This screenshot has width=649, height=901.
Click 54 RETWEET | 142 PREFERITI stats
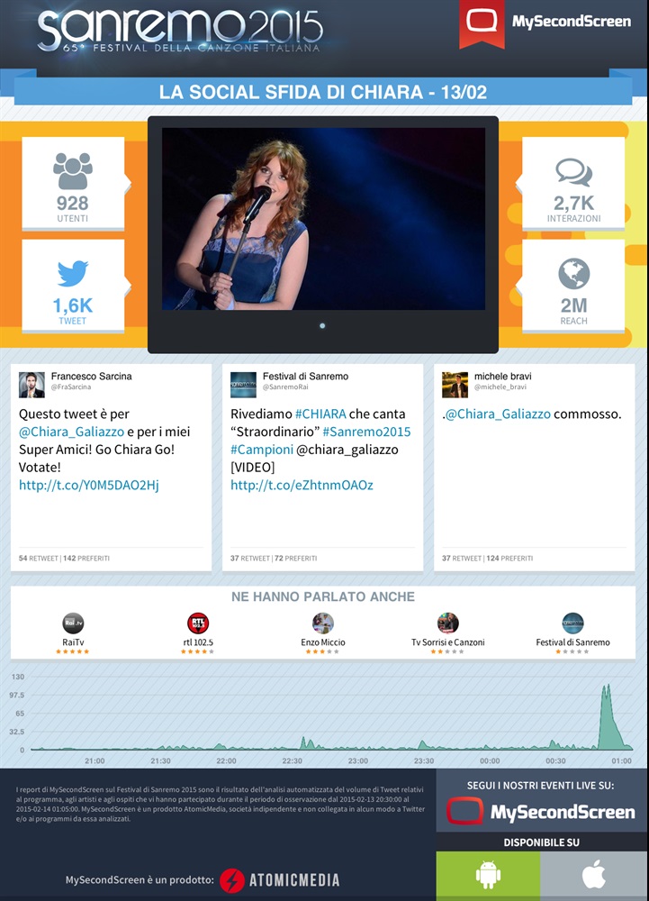tap(64, 558)
